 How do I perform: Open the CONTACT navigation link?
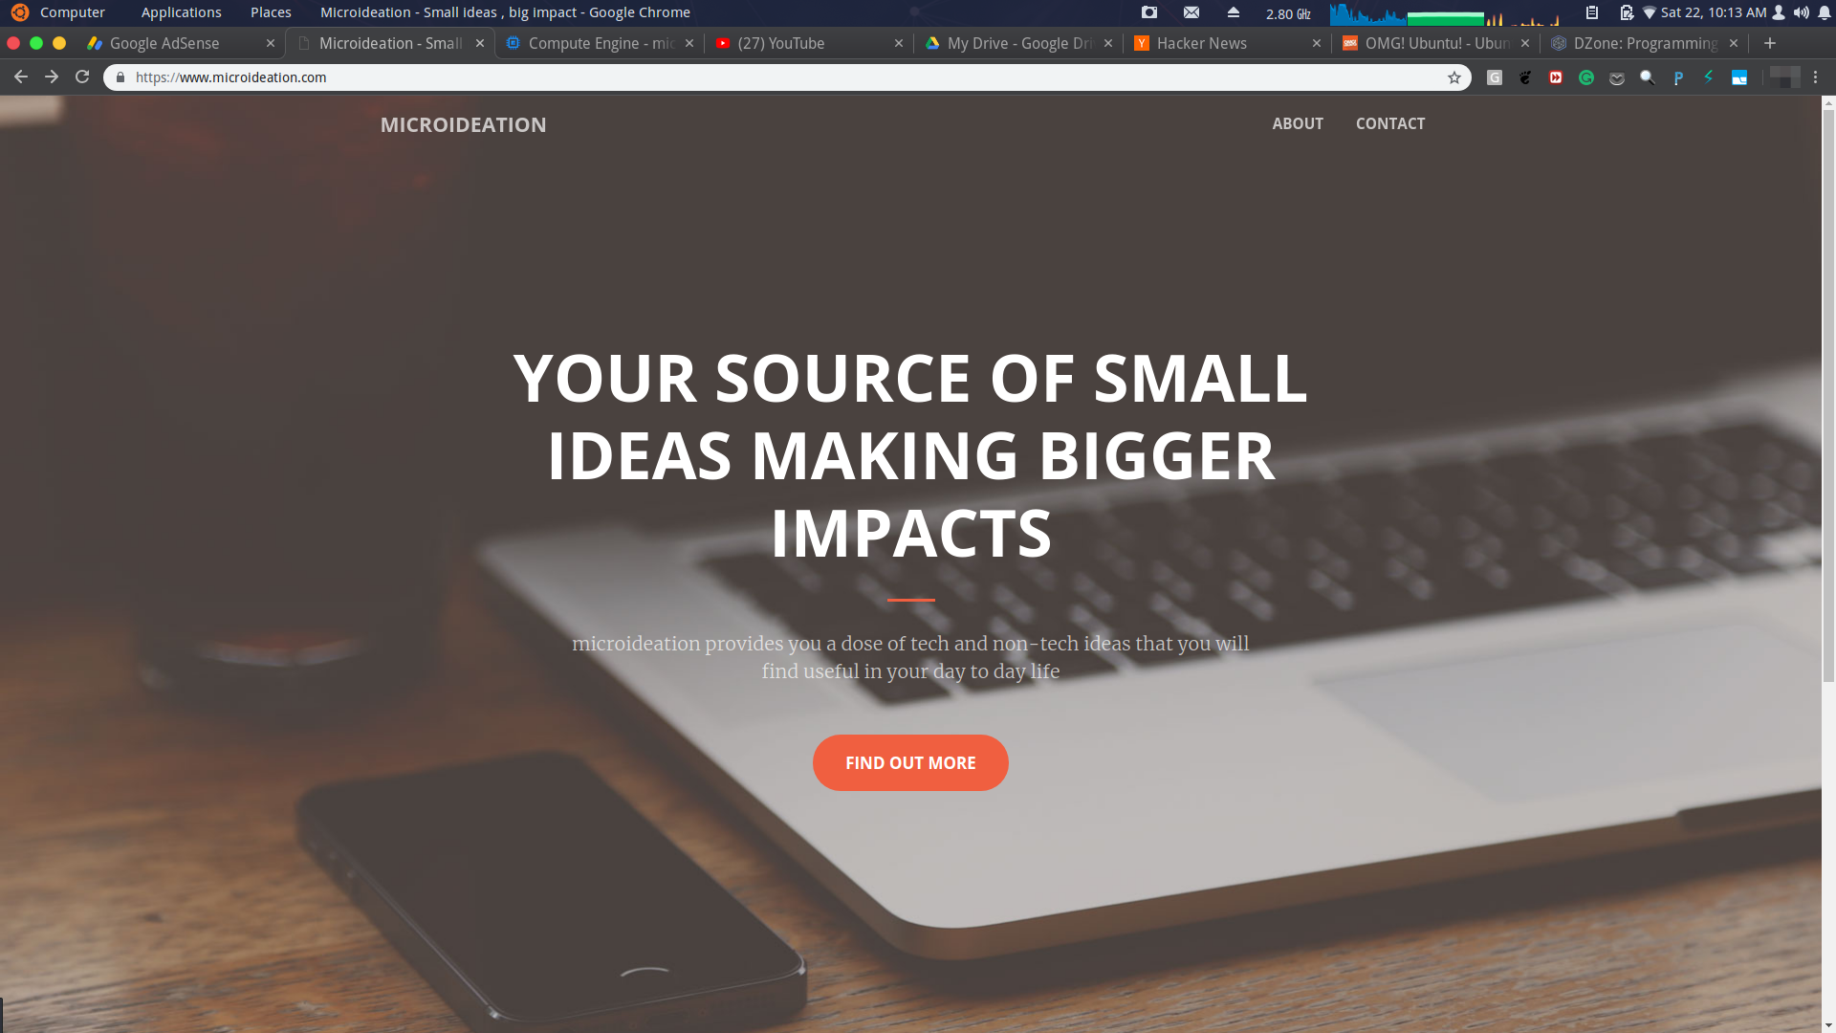(x=1390, y=123)
